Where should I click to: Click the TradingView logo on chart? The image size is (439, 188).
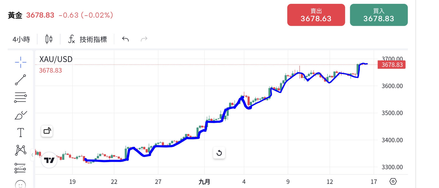coord(49,160)
